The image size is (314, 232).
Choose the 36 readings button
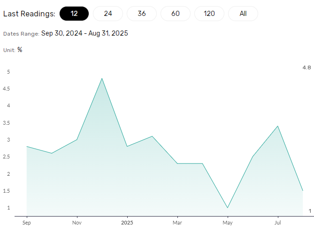pos(142,14)
